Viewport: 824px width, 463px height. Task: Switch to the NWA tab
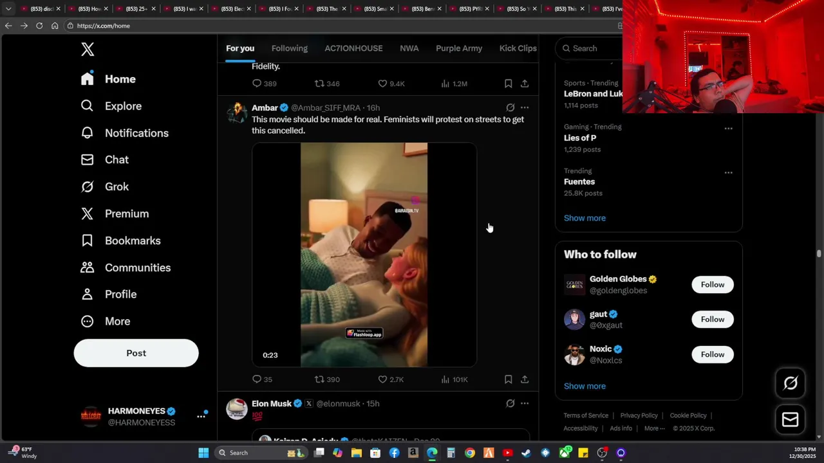coord(409,48)
